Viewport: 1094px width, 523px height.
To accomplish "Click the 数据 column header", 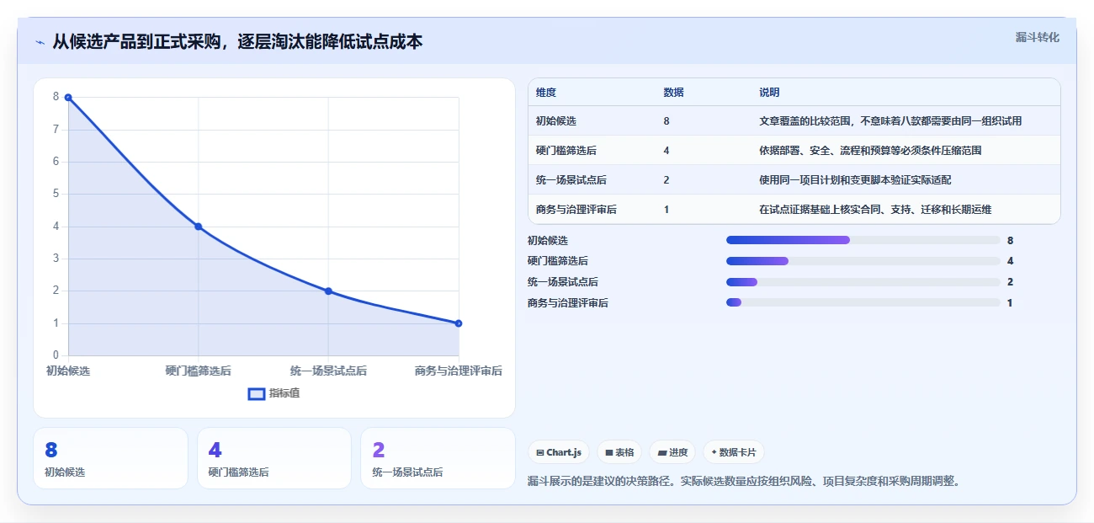I will click(673, 92).
